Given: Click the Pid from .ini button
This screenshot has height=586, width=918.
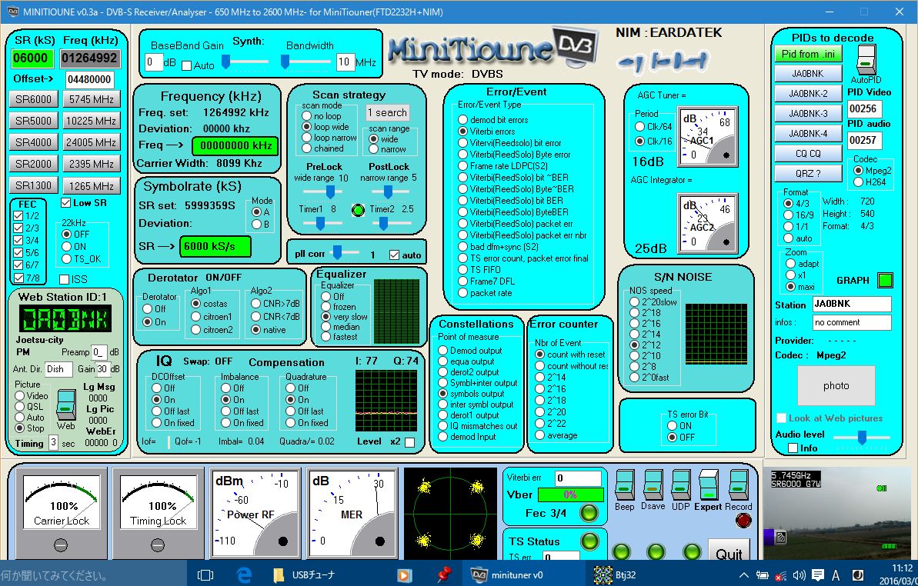Looking at the screenshot, I should (x=808, y=55).
